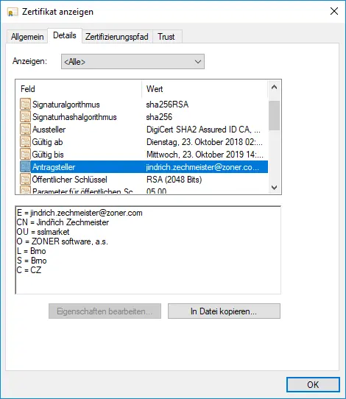Screen dimensions: 346x399
Task: Click the Feld column header
Action: [x=79, y=89]
